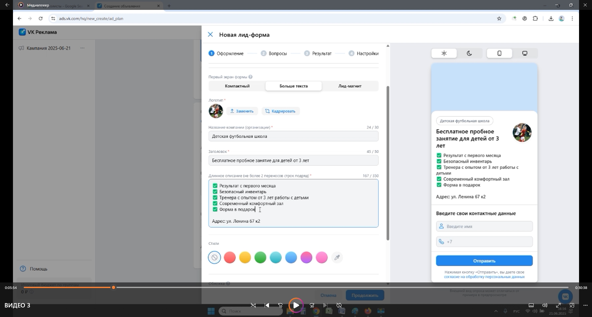592x317 pixels.
Task: Choose the no-style (none) swatch
Action: coord(214,257)
